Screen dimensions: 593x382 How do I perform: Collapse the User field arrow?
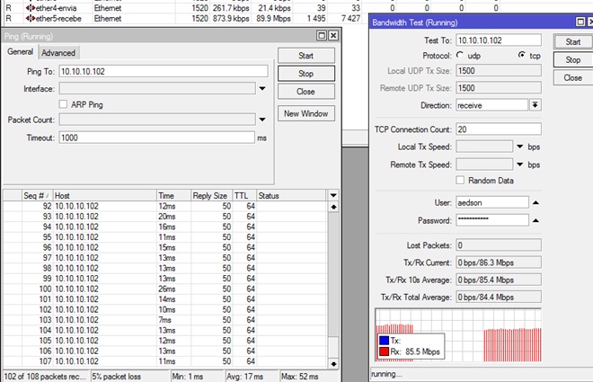point(535,202)
